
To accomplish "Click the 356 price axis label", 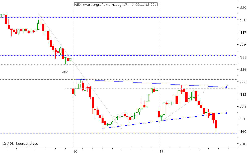I will tap(243, 45).
